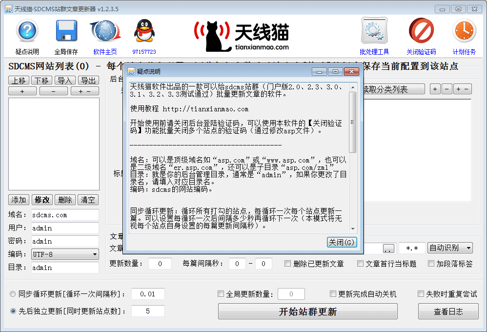
Task: Enable 失败时重复尝试 checkbox
Action: tap(421, 294)
